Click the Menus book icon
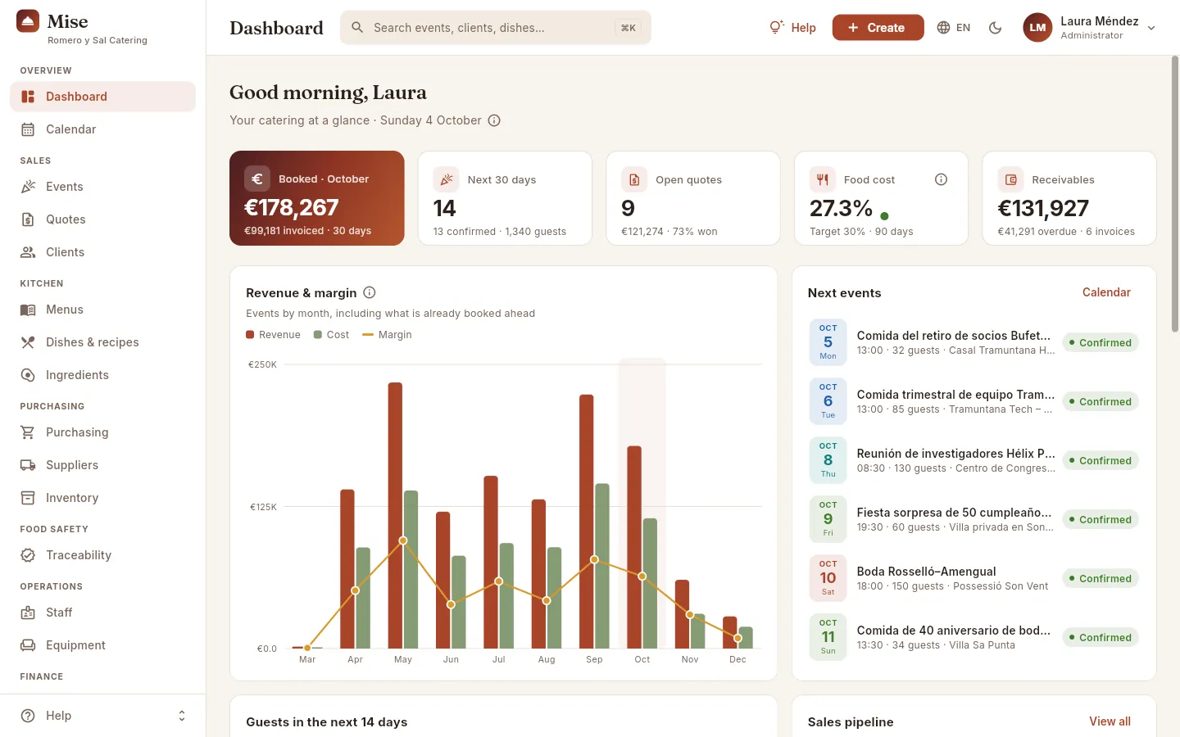This screenshot has height=737, width=1180. pyautogui.click(x=28, y=310)
